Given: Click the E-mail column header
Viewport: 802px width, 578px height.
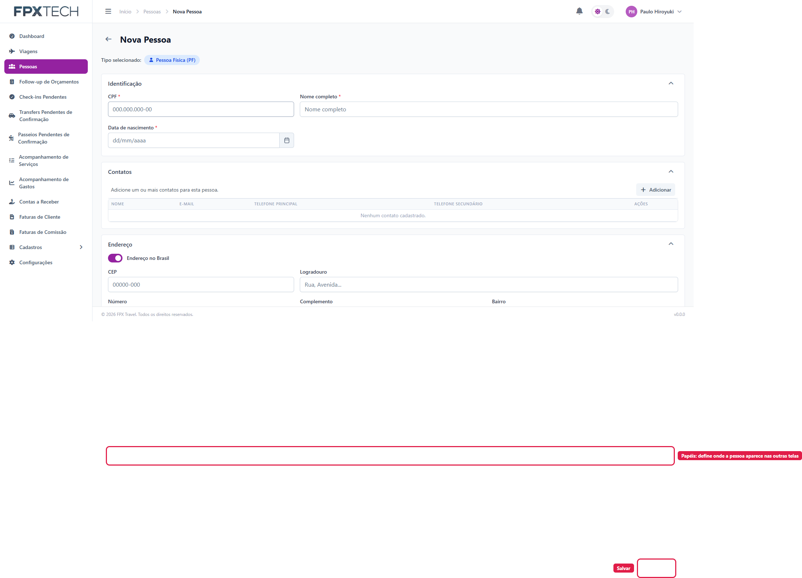Looking at the screenshot, I should 187,204.
